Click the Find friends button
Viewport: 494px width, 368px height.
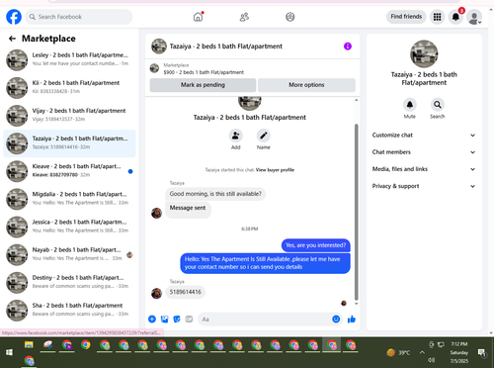pyautogui.click(x=406, y=17)
